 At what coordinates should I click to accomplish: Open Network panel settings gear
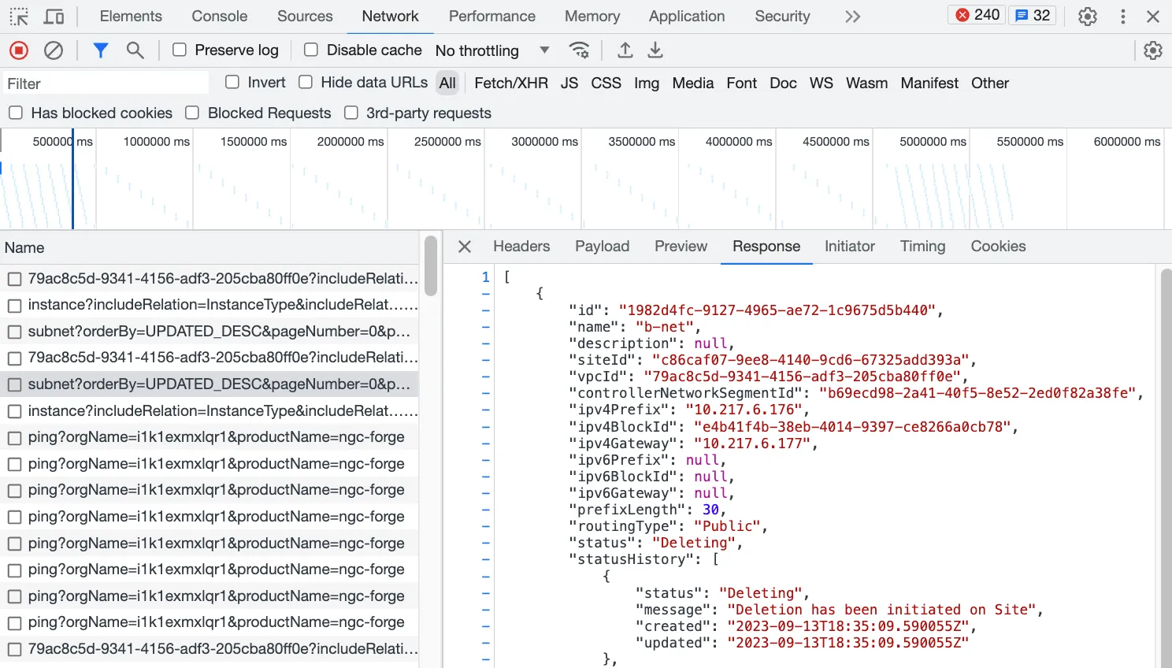pyautogui.click(x=1153, y=50)
